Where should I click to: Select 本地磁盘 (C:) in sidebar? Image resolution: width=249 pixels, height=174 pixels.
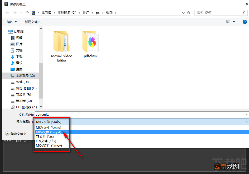point(21,76)
